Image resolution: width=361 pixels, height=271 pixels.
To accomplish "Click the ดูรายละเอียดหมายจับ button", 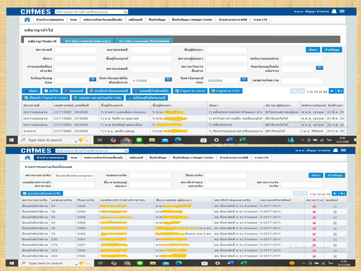I will click(x=42, y=193).
